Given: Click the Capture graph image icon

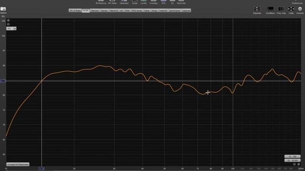Looking at the screenshot, I should pos(3,9).
